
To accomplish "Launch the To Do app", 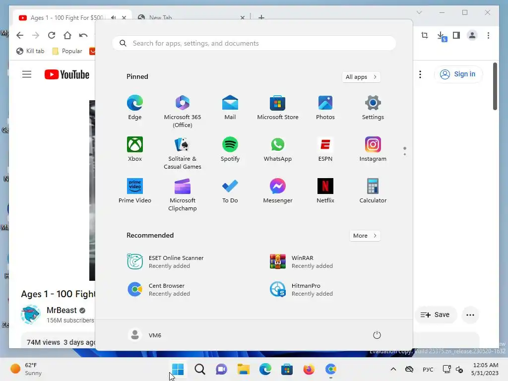I will (230, 190).
